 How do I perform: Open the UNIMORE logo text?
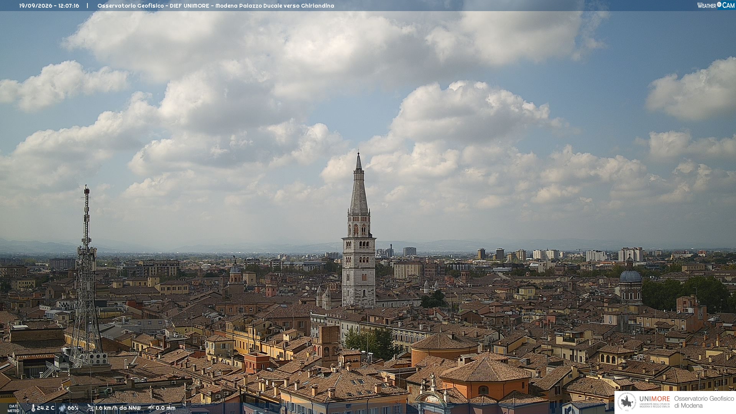pos(654,399)
